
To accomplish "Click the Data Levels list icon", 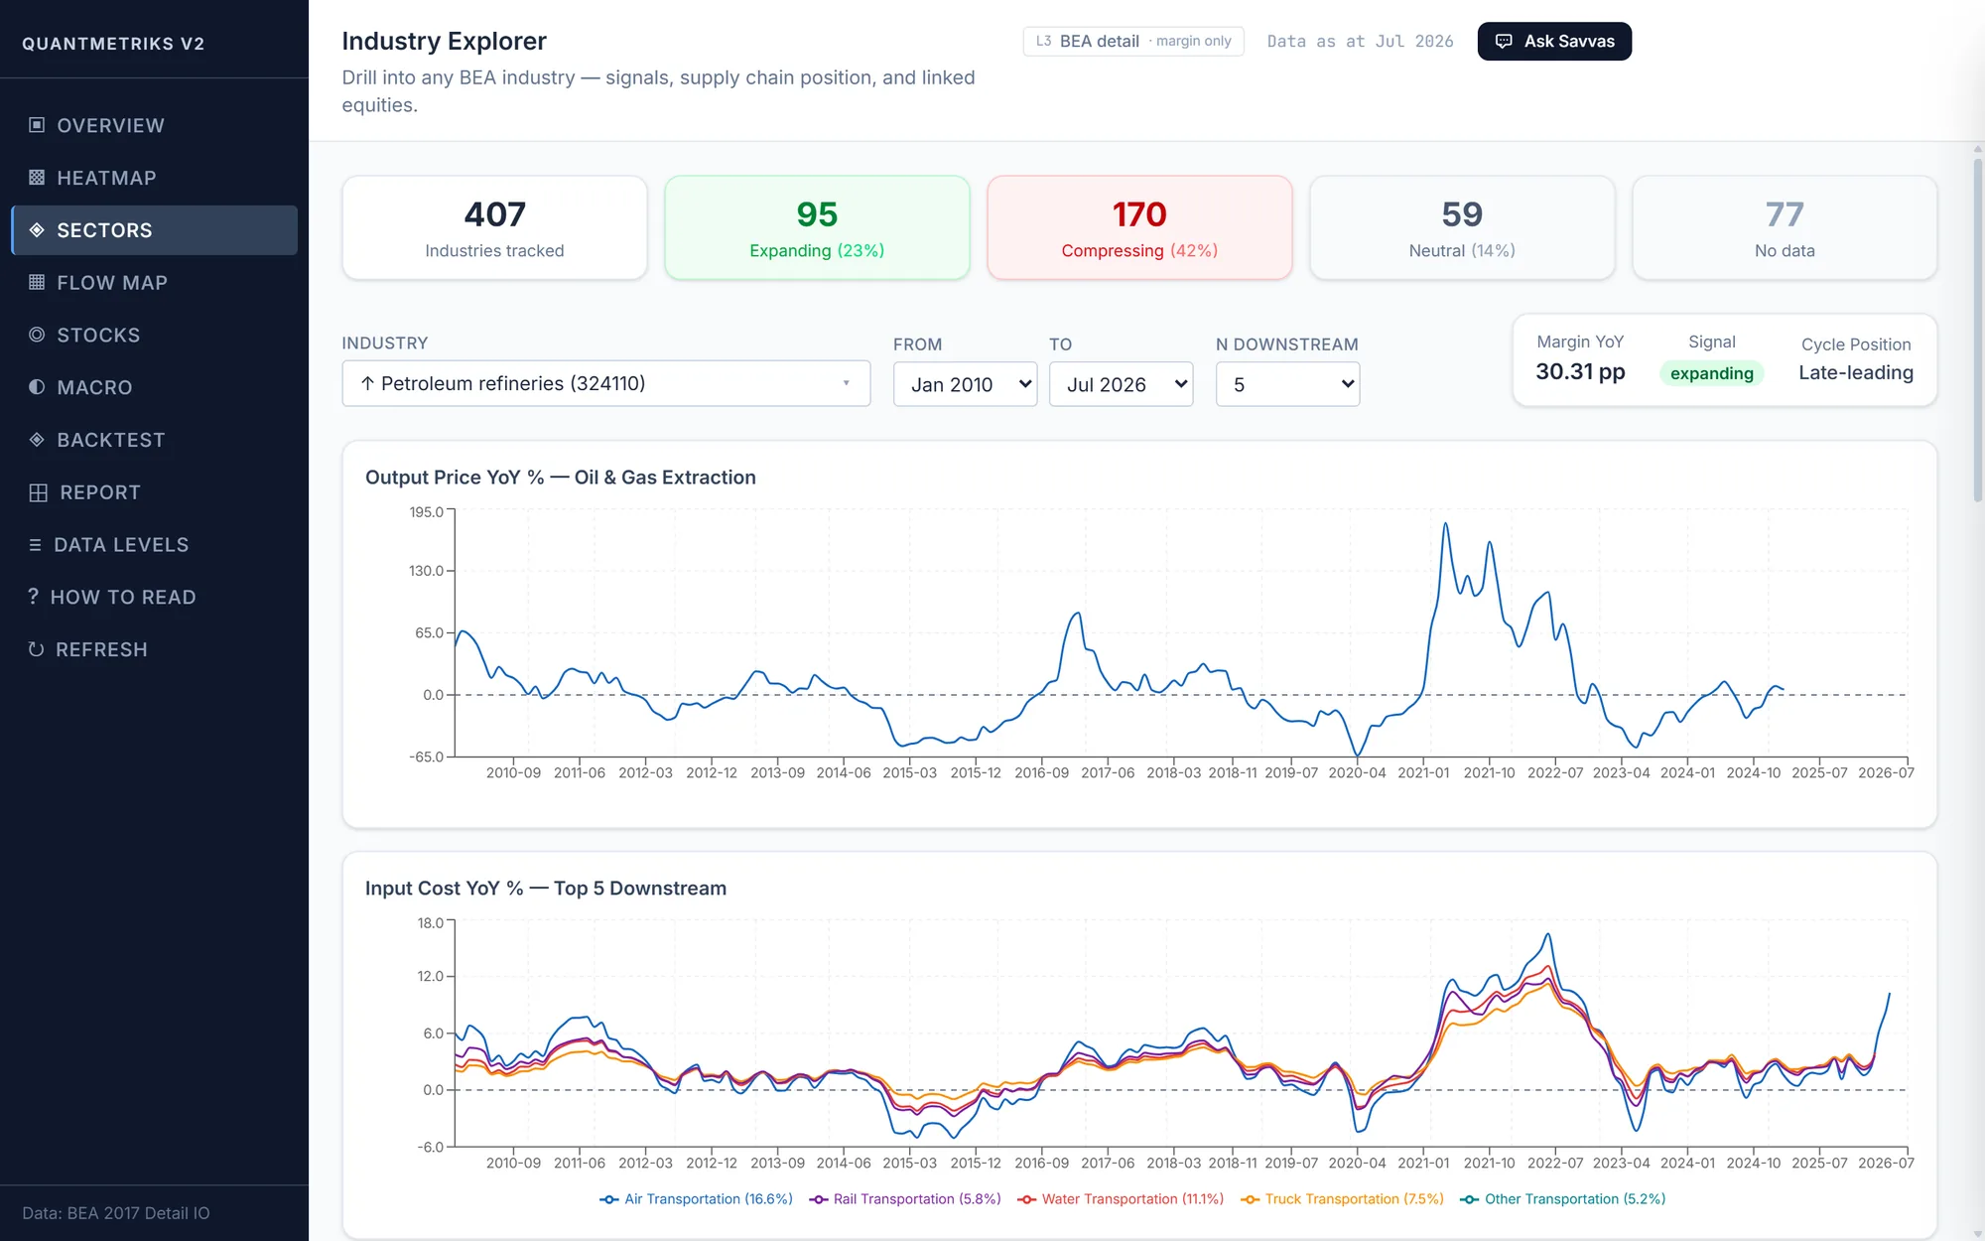I will tap(36, 545).
